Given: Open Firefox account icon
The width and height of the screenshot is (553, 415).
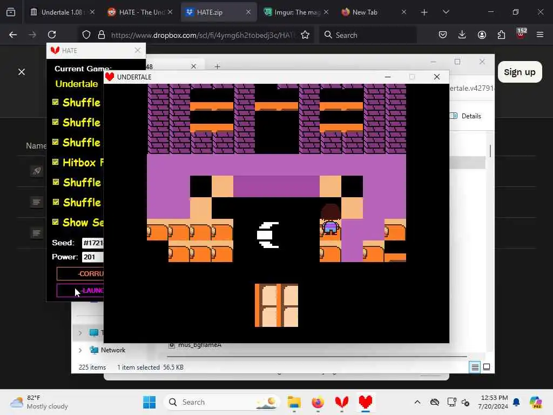Looking at the screenshot, I should (x=482, y=35).
